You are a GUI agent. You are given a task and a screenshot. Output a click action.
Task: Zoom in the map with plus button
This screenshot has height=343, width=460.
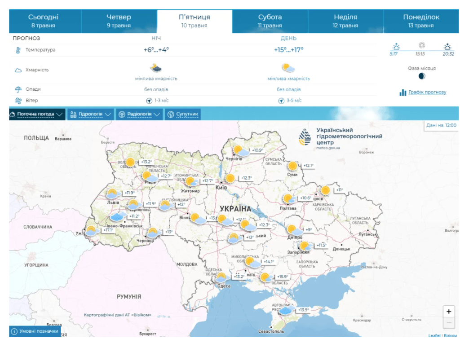(449, 311)
